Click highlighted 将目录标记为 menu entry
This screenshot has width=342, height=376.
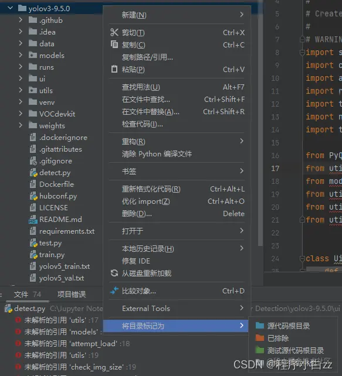pyautogui.click(x=177, y=326)
